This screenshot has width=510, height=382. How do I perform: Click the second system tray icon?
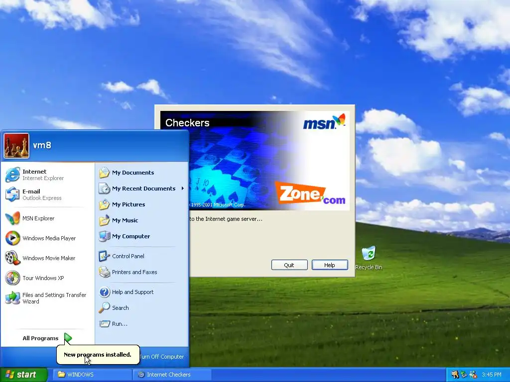click(464, 375)
